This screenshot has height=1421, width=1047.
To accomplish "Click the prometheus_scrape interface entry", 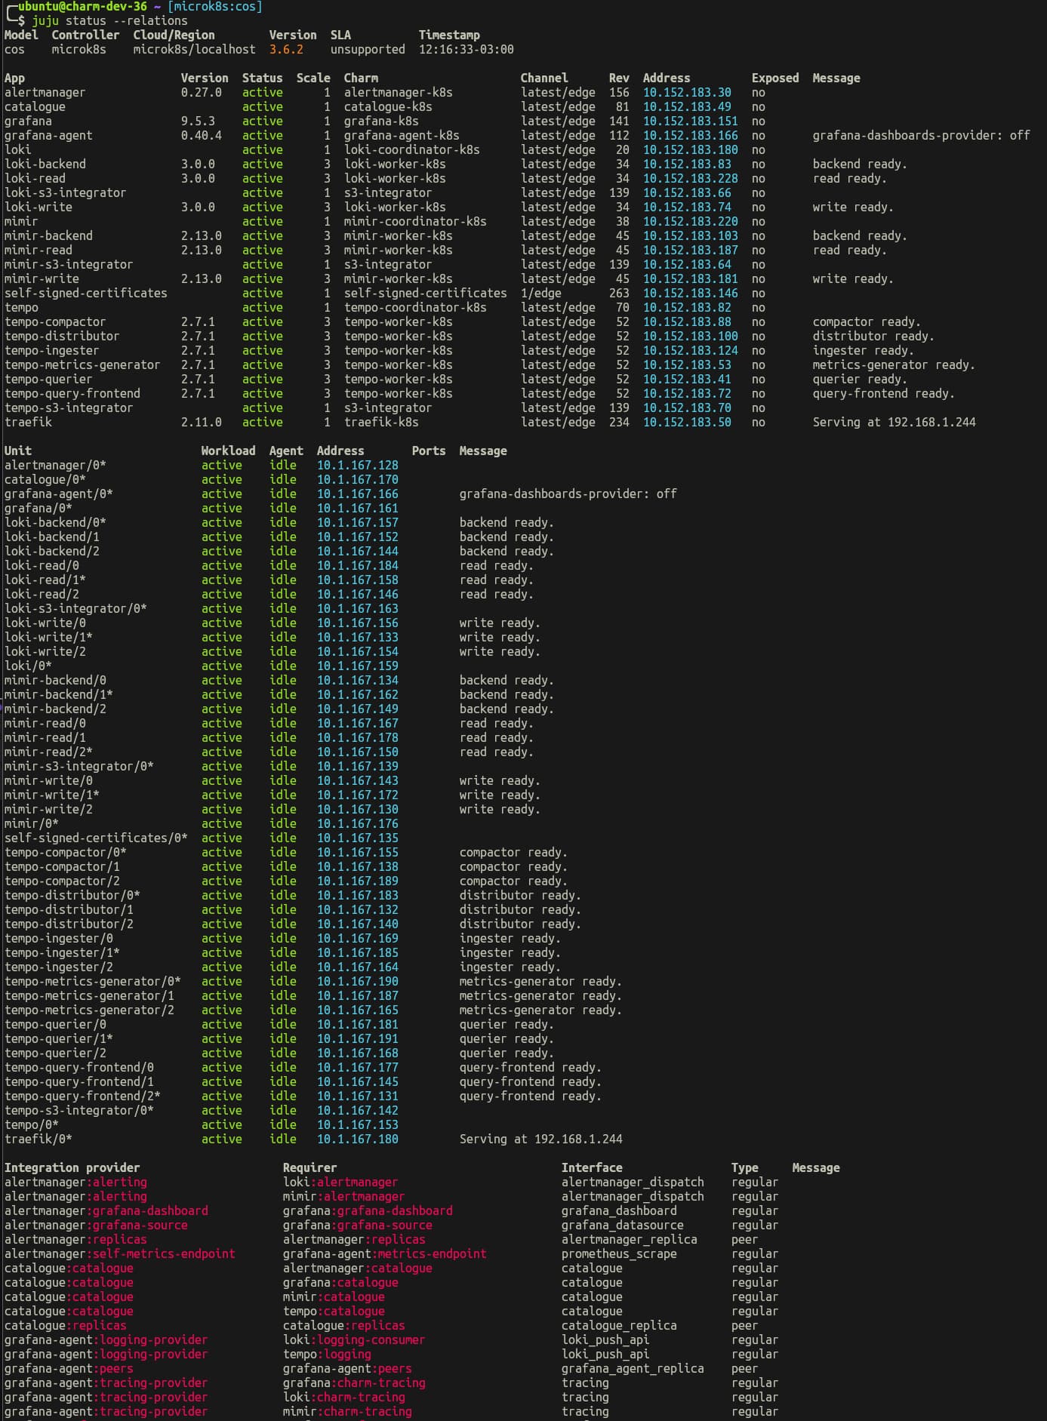I will [618, 1254].
